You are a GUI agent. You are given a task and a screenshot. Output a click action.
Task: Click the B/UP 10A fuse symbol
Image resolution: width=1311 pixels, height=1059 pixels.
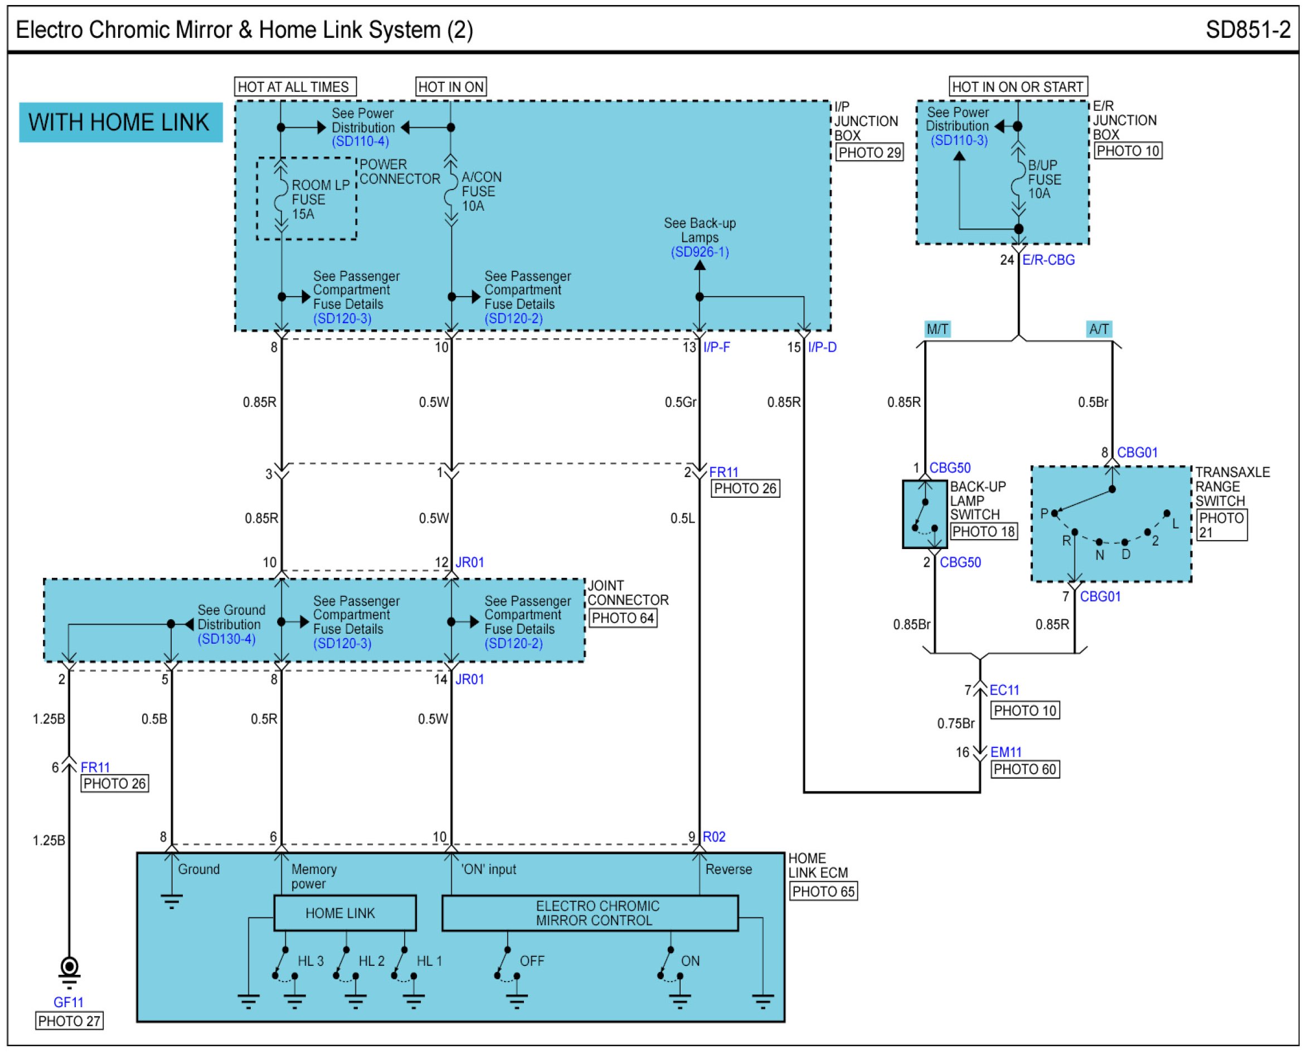click(1018, 180)
